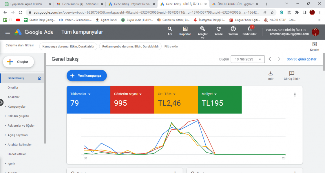Image resolution: width=325 pixels, height=173 pixels.
Task: Switch to the Gelen Kutusu Gmail tab
Action: pos(80,4)
